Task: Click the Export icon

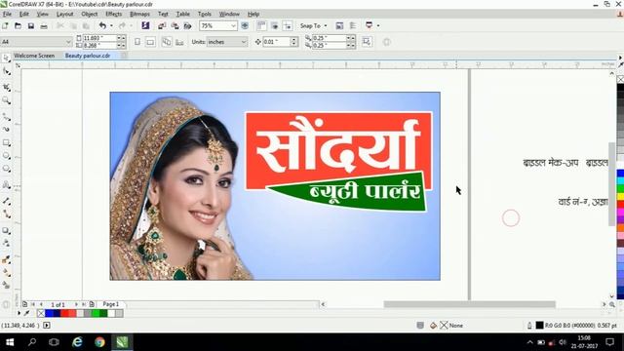Action: 175,26
